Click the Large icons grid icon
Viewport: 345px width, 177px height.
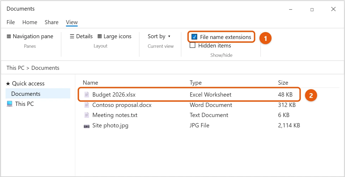pos(100,36)
